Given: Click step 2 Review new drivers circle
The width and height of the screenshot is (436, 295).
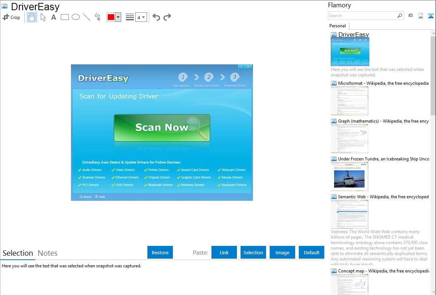Looking at the screenshot, I should (209, 77).
